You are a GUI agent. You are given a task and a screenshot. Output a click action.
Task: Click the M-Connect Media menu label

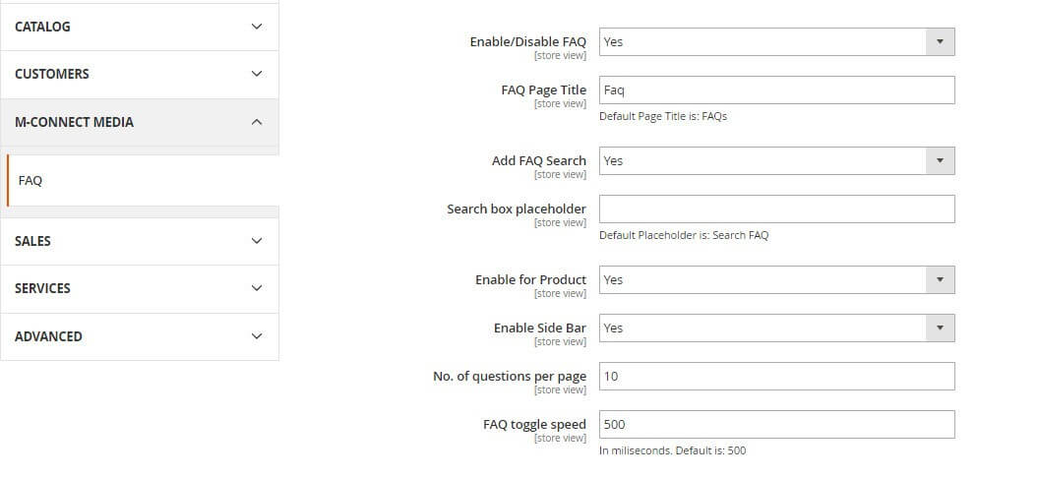tap(74, 122)
